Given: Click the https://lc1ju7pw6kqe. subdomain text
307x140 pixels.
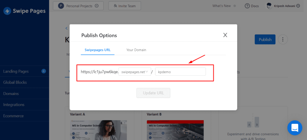Looking at the screenshot, I should click(100, 72).
